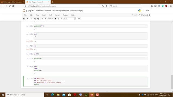The width and height of the screenshot is (173, 97).
Task: Click the Jupyter logo
Action: 29,11
